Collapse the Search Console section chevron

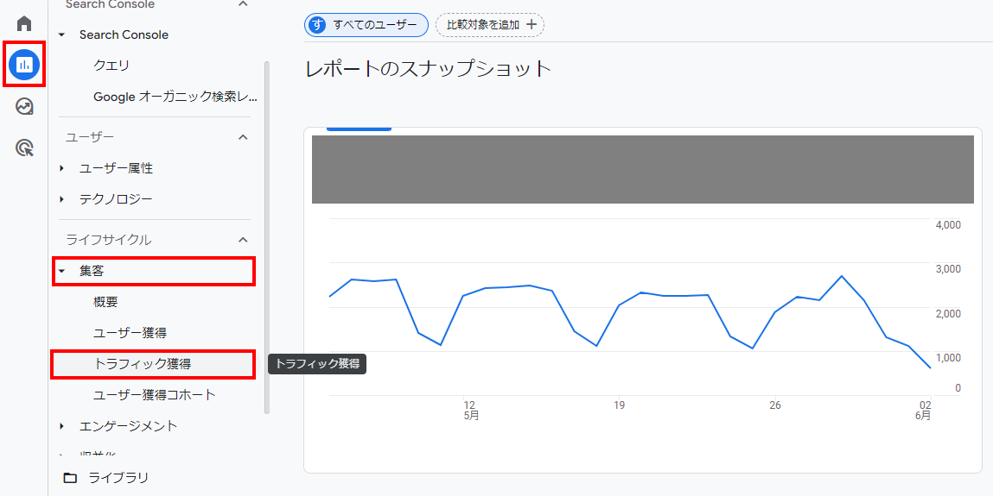tap(243, 4)
